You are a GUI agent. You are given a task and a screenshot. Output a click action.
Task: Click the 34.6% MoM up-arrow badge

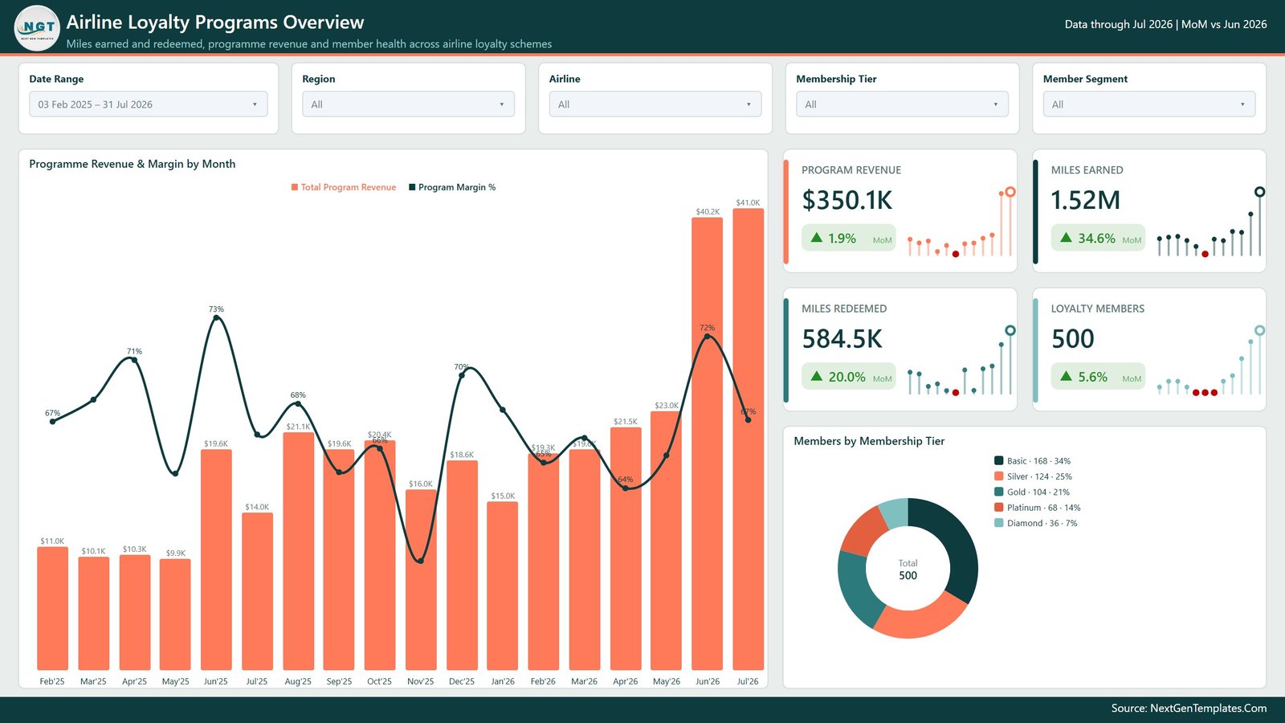pos(1098,238)
